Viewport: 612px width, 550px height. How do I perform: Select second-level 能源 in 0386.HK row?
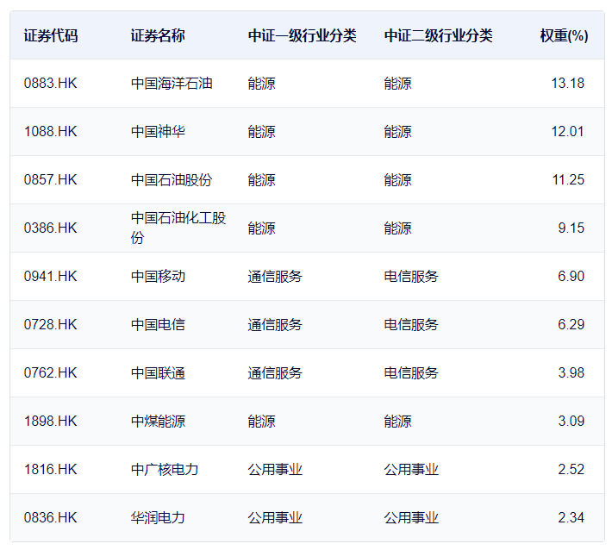[x=397, y=228]
